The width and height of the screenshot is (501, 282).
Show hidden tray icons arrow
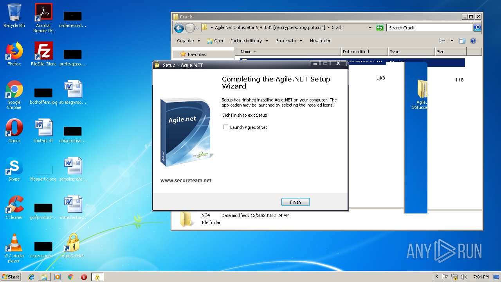tap(437, 277)
